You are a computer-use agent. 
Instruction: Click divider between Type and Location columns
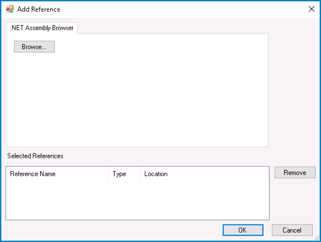tap(141, 174)
